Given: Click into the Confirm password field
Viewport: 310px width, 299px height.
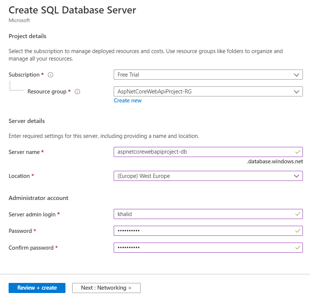Looking at the screenshot, I should click(x=208, y=248).
